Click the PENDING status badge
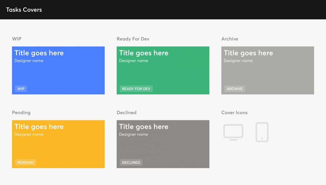 (x=25, y=162)
